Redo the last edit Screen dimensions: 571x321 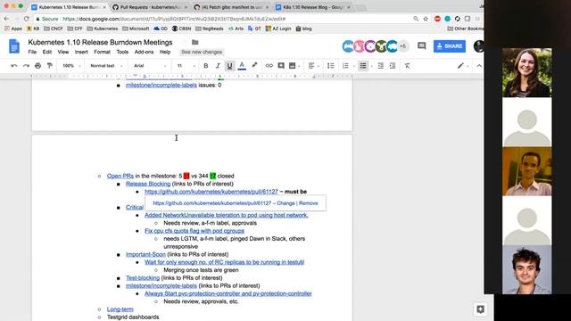26,66
